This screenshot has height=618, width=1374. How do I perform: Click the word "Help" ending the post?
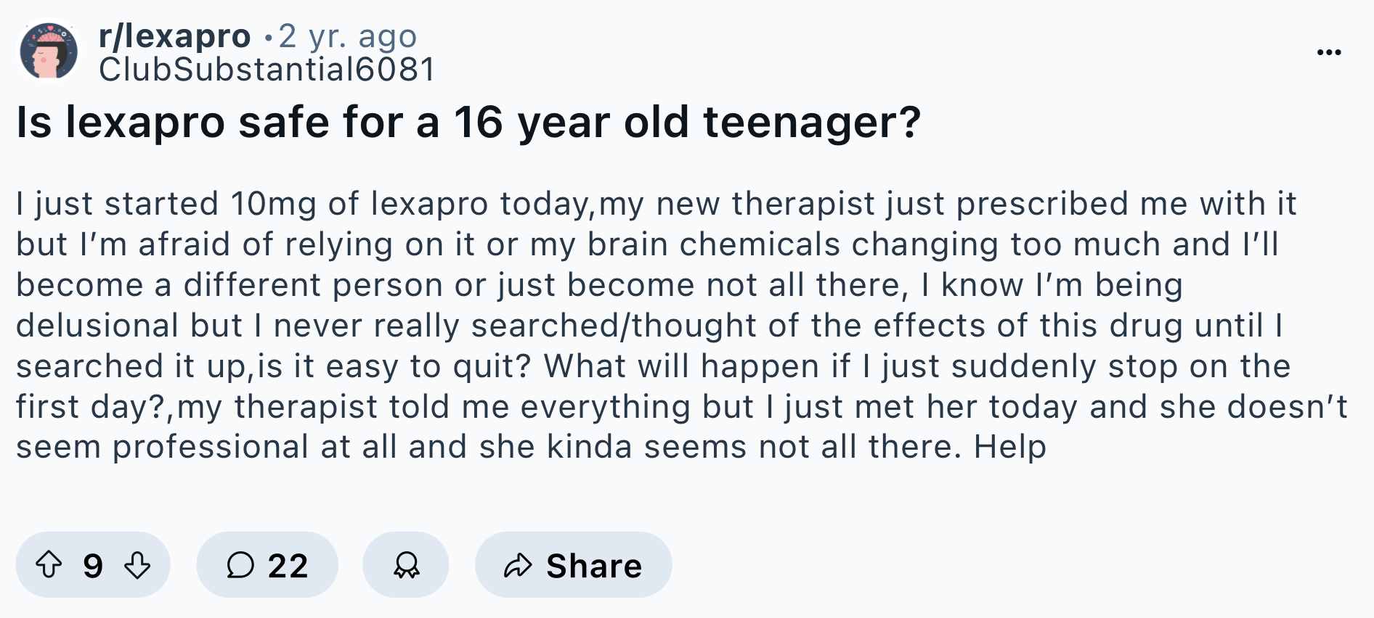(1010, 447)
